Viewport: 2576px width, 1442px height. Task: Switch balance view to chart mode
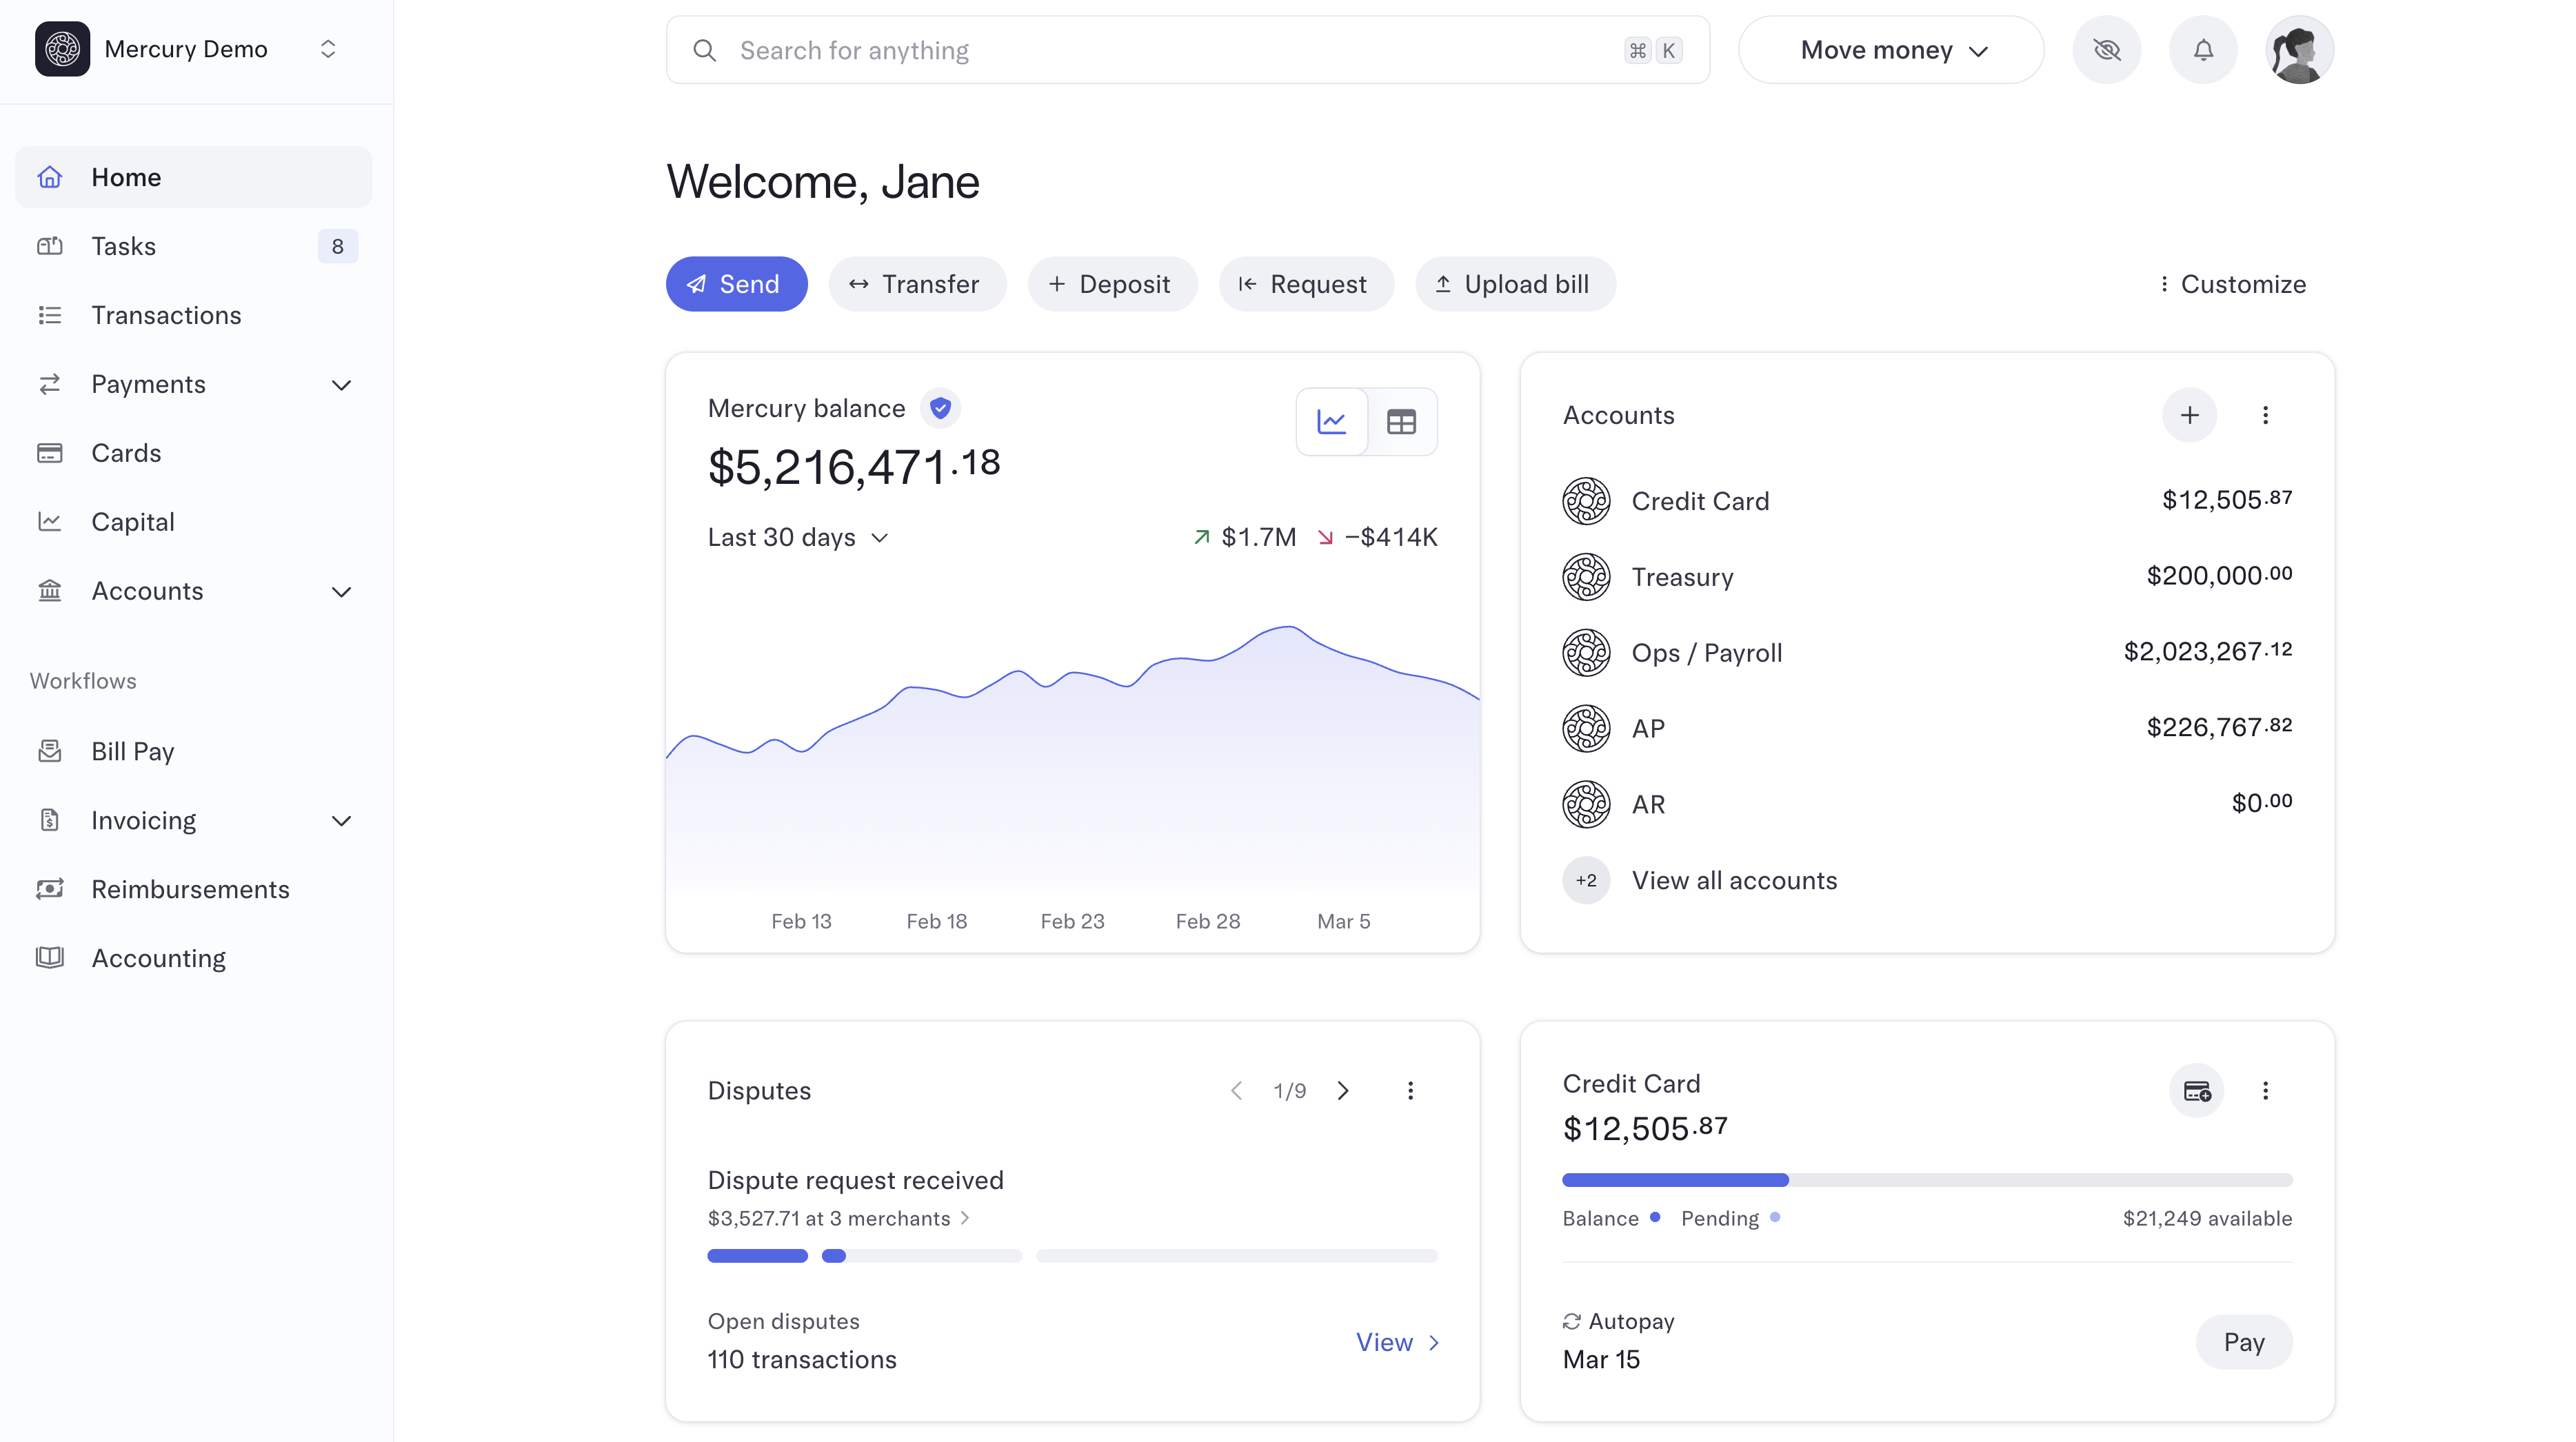coord(1331,422)
